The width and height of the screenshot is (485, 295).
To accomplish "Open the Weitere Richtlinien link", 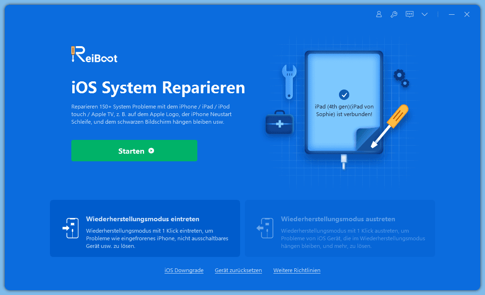I will (x=297, y=270).
